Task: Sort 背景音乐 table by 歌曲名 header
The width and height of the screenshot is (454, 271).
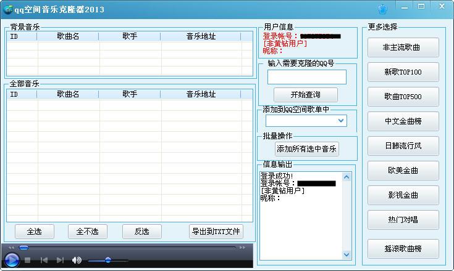Action: [x=68, y=36]
